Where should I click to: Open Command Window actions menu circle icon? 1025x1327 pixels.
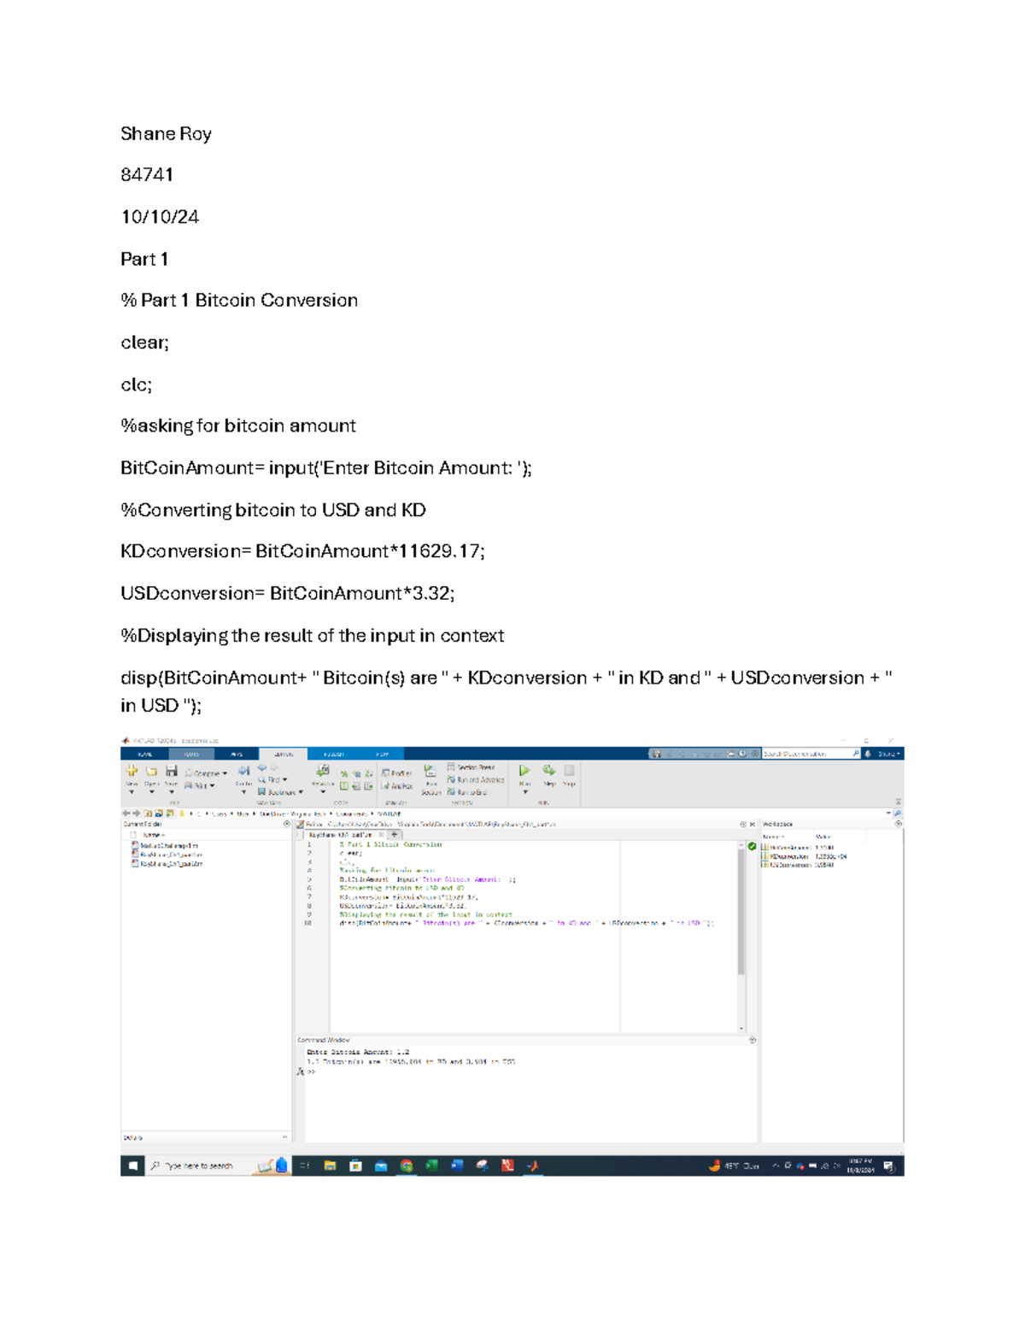[x=753, y=1040]
